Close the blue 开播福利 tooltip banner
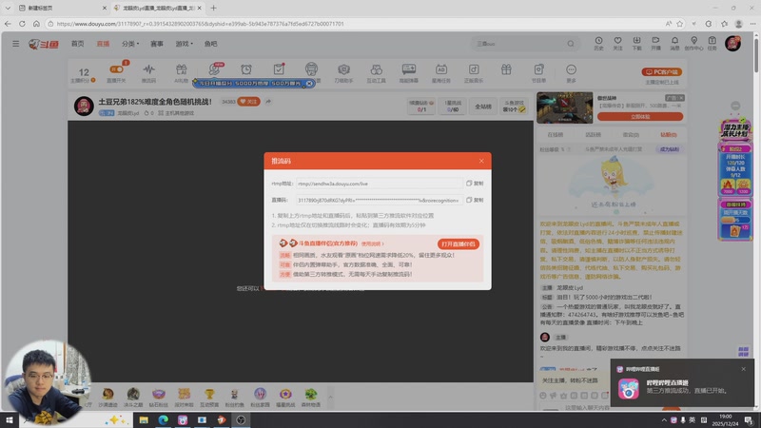The height and width of the screenshot is (428, 761). coord(309,84)
